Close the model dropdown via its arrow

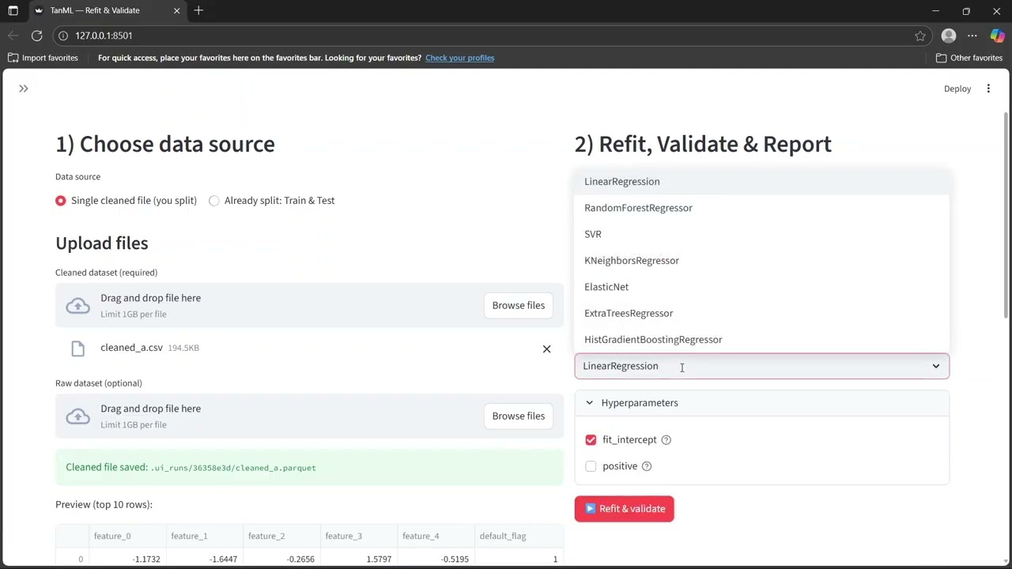(x=936, y=366)
